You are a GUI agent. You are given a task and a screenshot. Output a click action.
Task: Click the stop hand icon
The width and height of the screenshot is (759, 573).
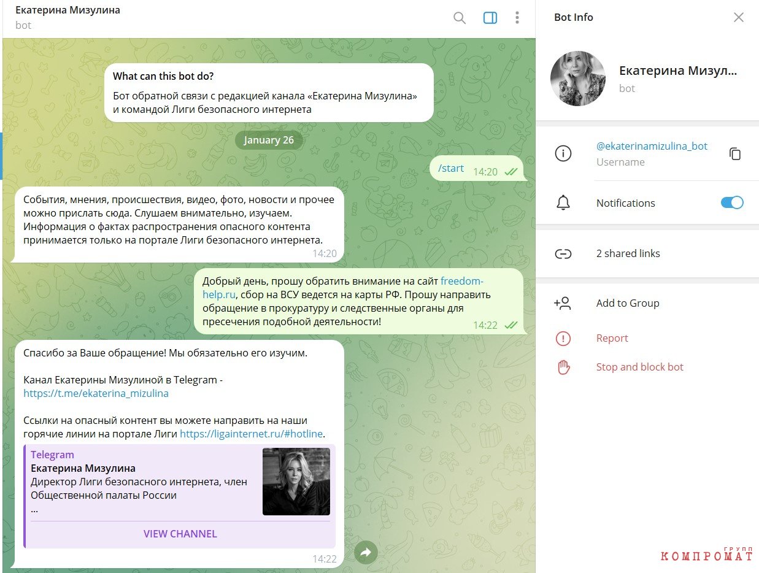563,367
